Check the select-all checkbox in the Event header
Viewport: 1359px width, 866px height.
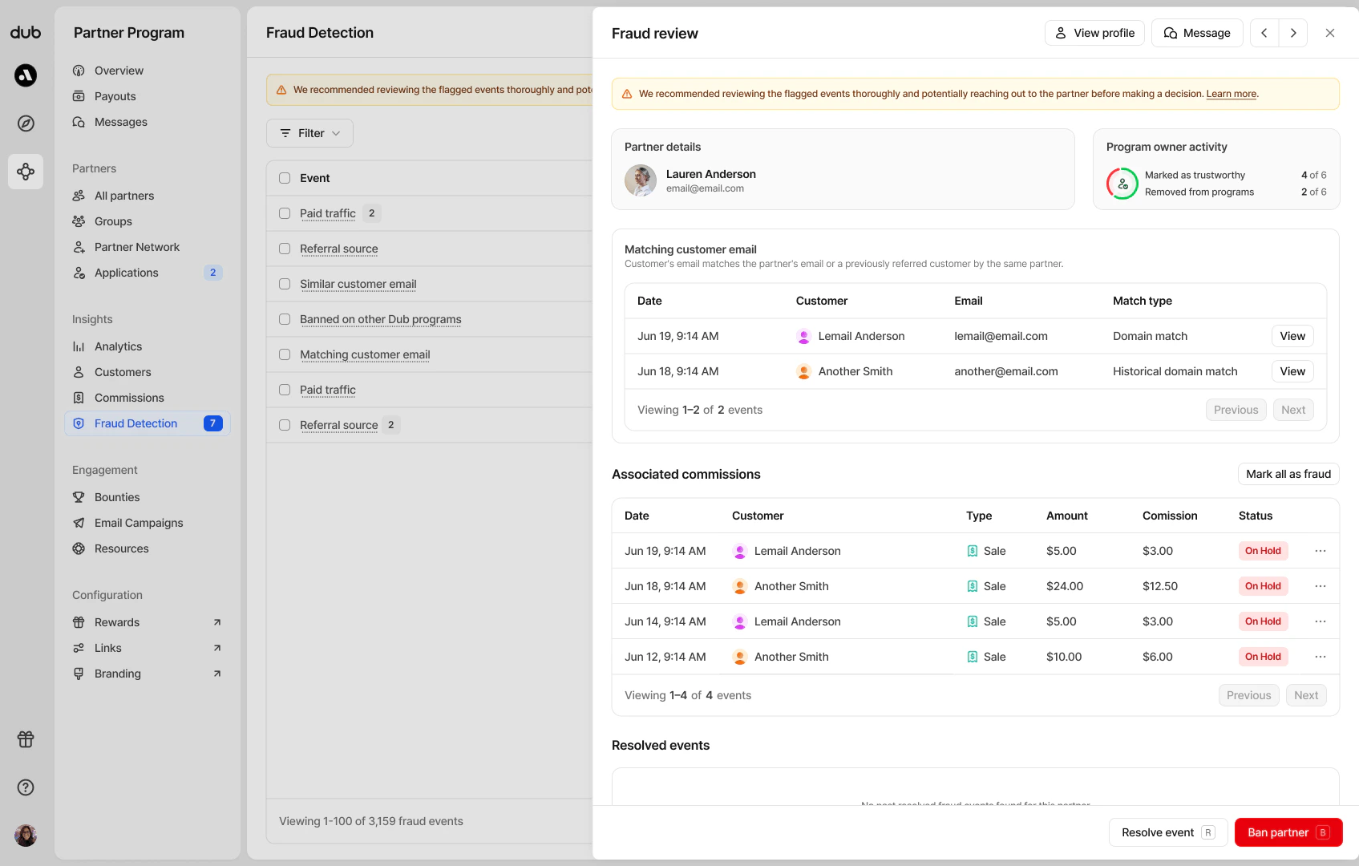click(285, 178)
